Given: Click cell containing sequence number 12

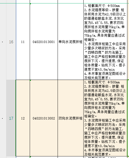Looking at the screenshot, I should point(23,118).
